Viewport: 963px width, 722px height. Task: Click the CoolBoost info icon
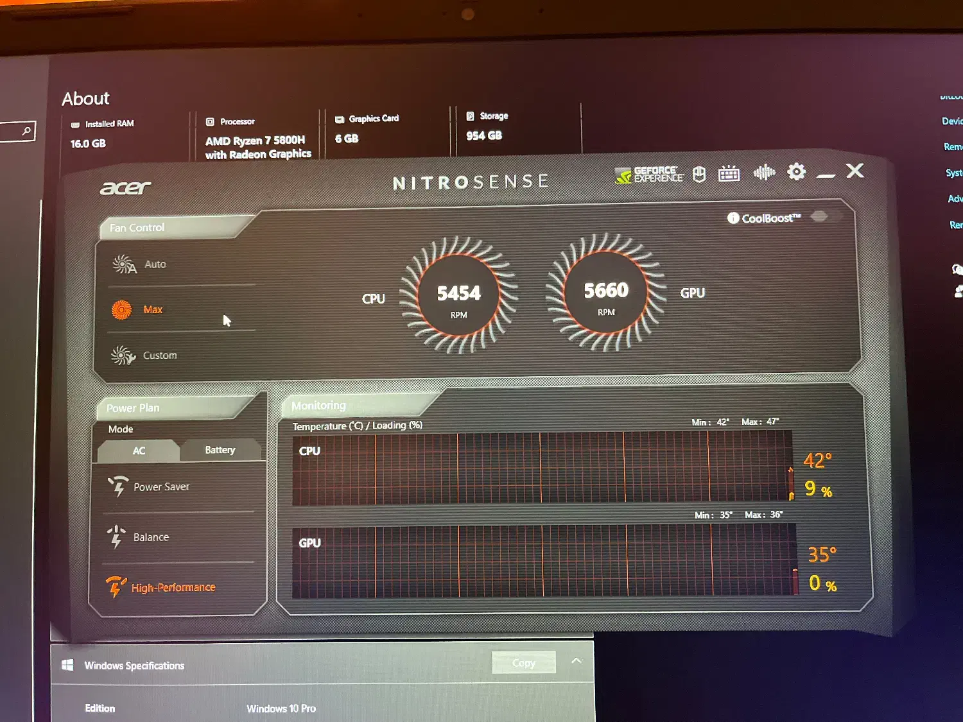pyautogui.click(x=733, y=218)
